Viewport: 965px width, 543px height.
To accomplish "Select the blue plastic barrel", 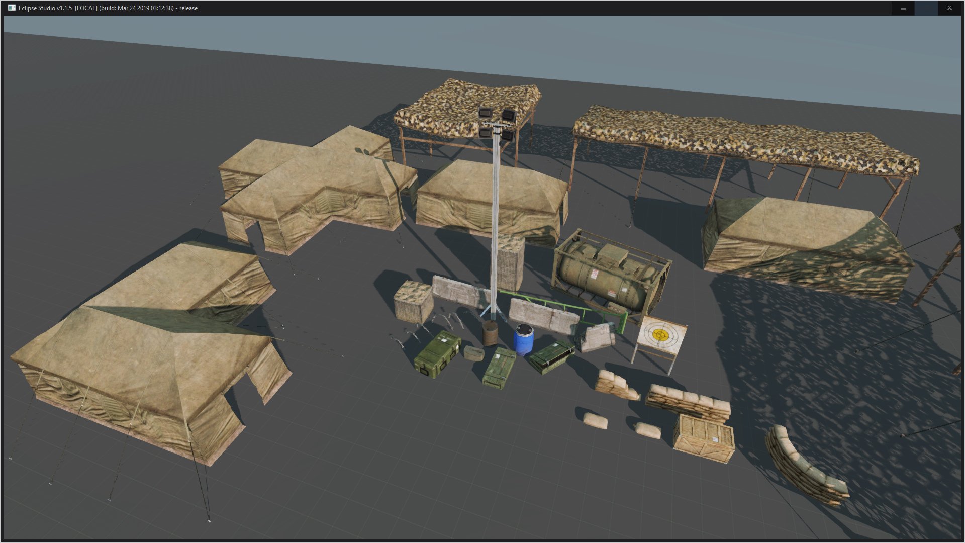I will [x=524, y=339].
